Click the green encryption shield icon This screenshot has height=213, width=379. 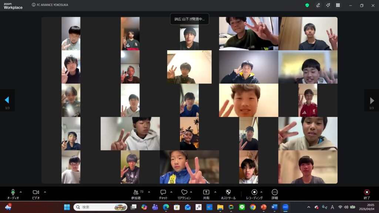pyautogui.click(x=307, y=5)
